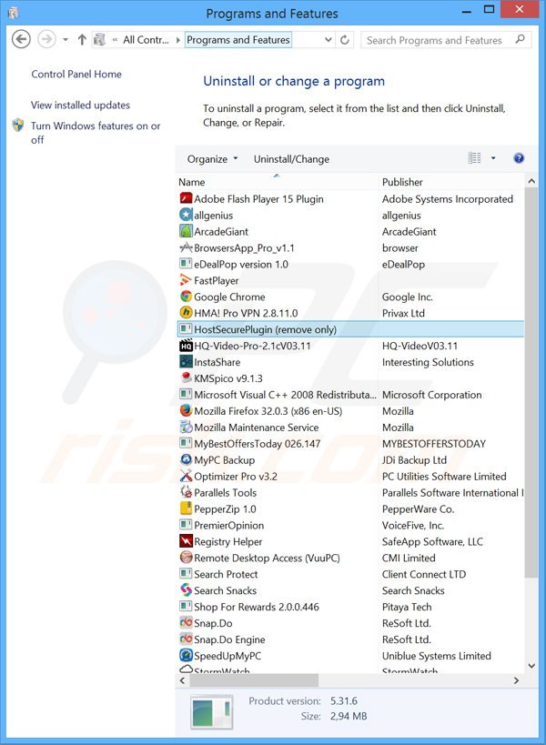Select the MyBestOffersToday 026.147 entry
The width and height of the screenshot is (546, 745).
(x=350, y=443)
